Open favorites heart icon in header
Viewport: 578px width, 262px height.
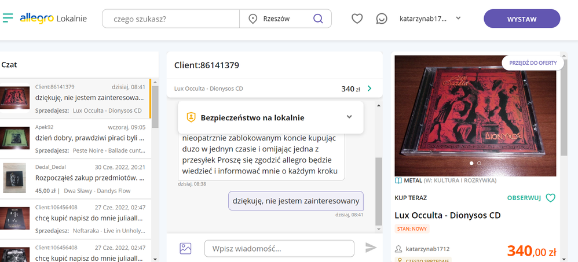click(x=357, y=19)
